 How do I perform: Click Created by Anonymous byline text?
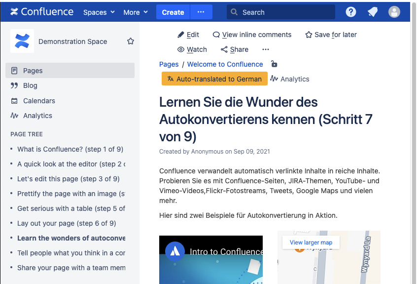coord(214,152)
